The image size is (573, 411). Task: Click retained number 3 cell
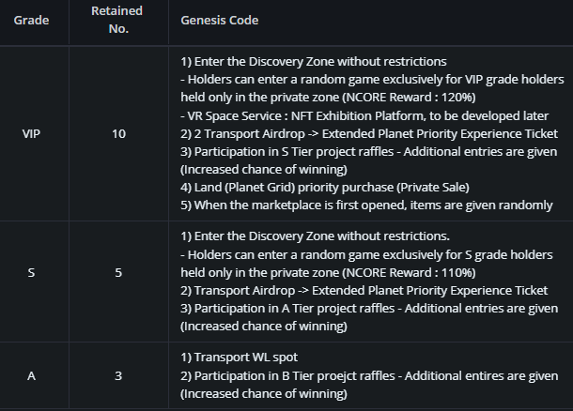[118, 375]
